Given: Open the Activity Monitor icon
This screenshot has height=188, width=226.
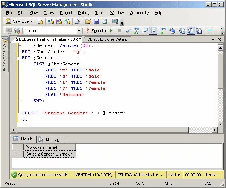Looking at the screenshot, I should (x=115, y=22).
